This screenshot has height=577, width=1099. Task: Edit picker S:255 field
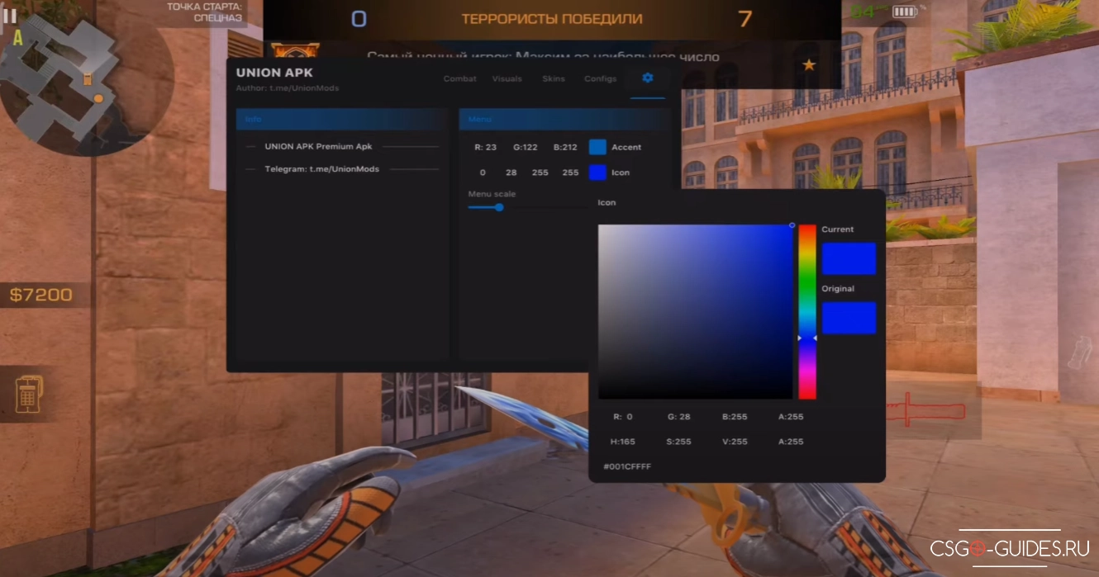[678, 442]
